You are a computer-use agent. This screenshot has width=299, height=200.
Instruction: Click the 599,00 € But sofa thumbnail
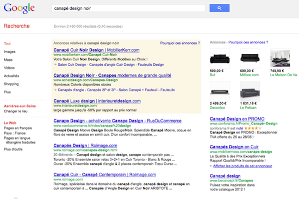[x=220, y=59]
